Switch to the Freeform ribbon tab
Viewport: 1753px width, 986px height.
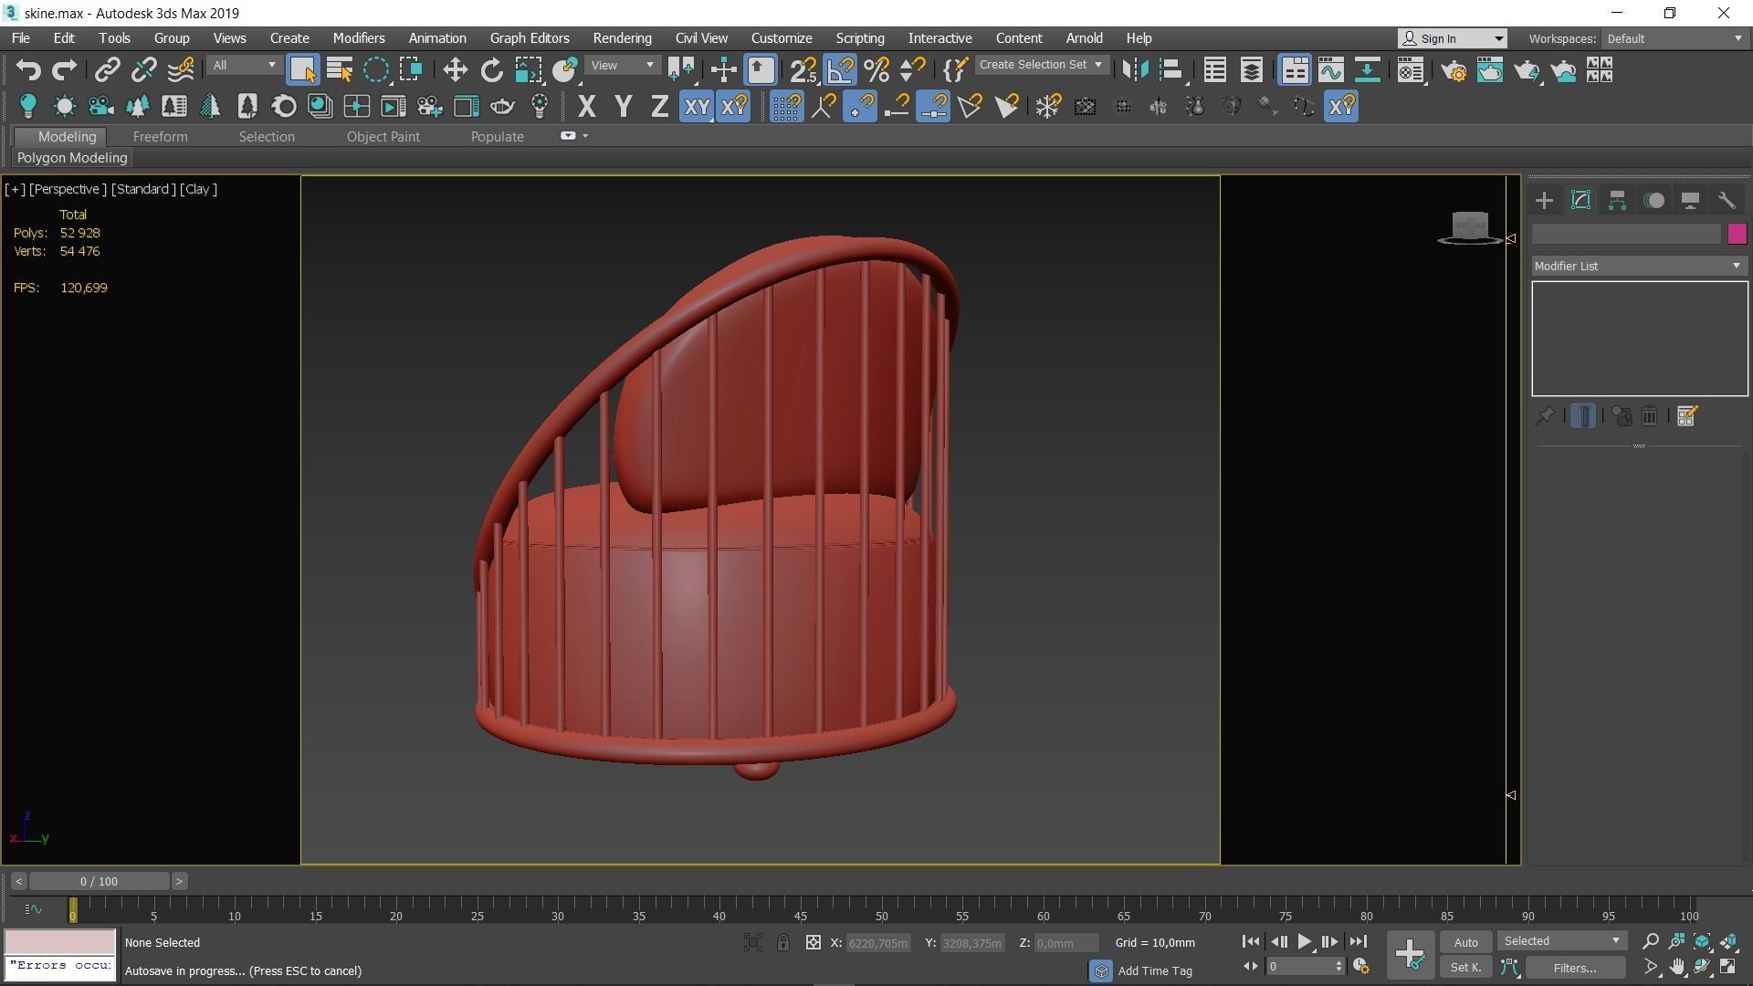[x=160, y=137]
